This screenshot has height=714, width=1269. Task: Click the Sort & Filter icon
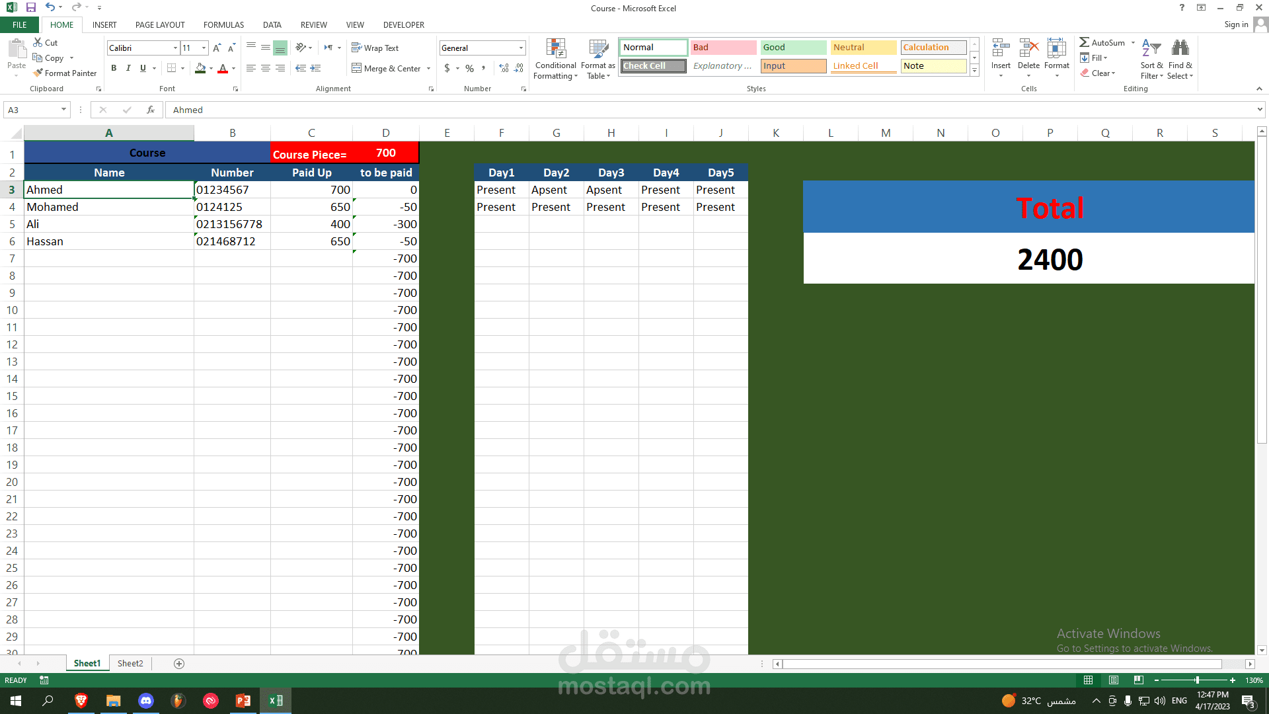tap(1151, 49)
